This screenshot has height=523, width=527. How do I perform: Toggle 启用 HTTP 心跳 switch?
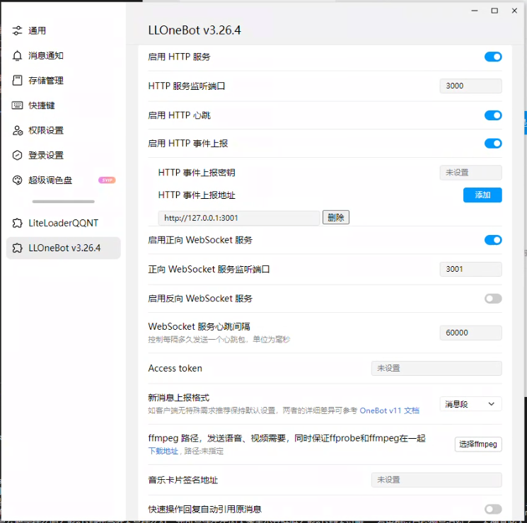(493, 115)
